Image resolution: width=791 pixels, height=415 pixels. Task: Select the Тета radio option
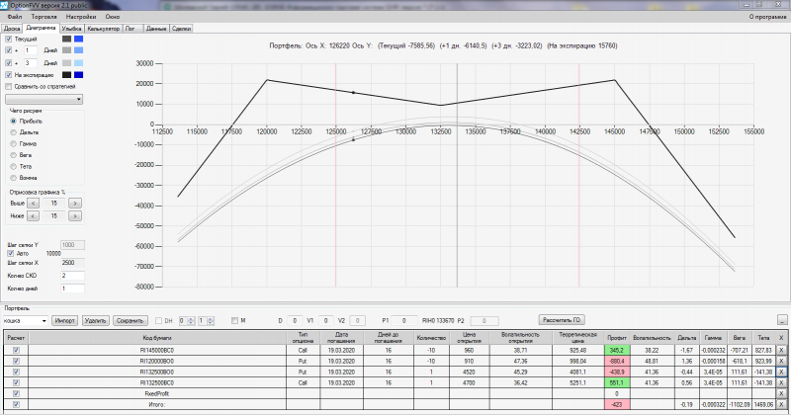[x=14, y=166]
